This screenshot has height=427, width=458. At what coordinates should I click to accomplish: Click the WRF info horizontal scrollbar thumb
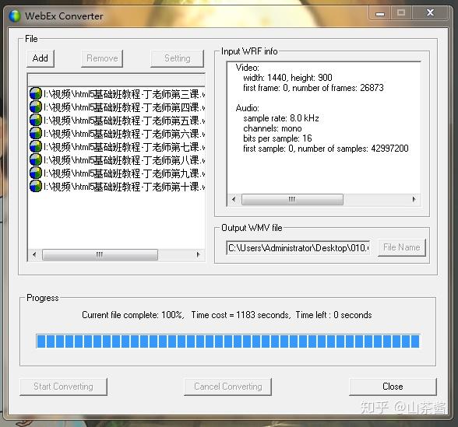[292, 199]
